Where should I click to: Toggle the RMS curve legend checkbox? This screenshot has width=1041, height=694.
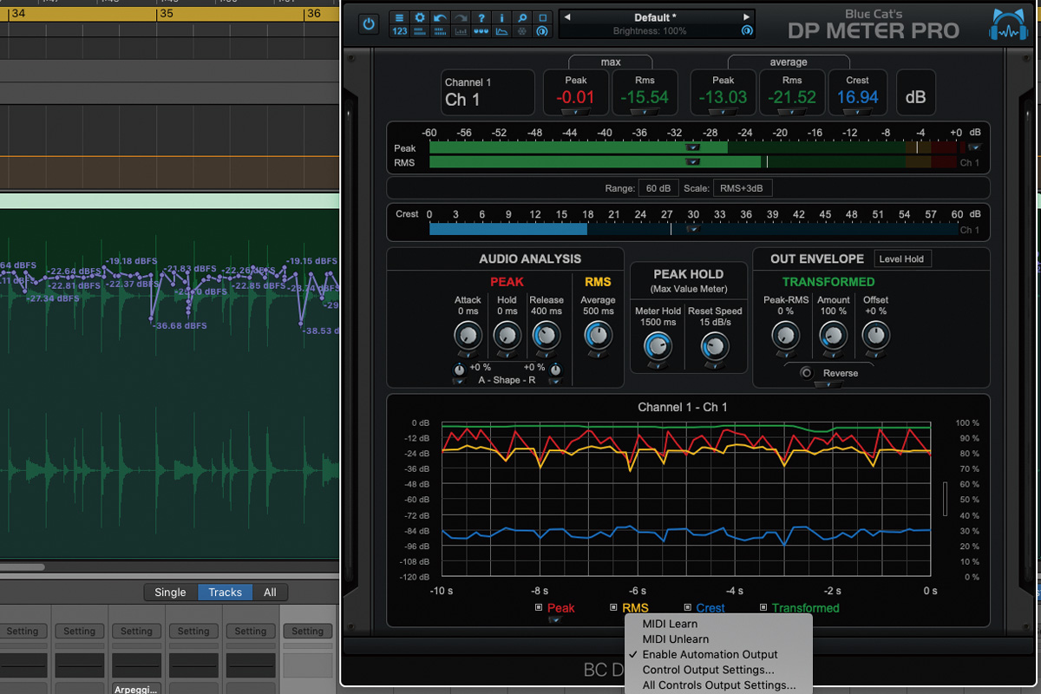[614, 607]
